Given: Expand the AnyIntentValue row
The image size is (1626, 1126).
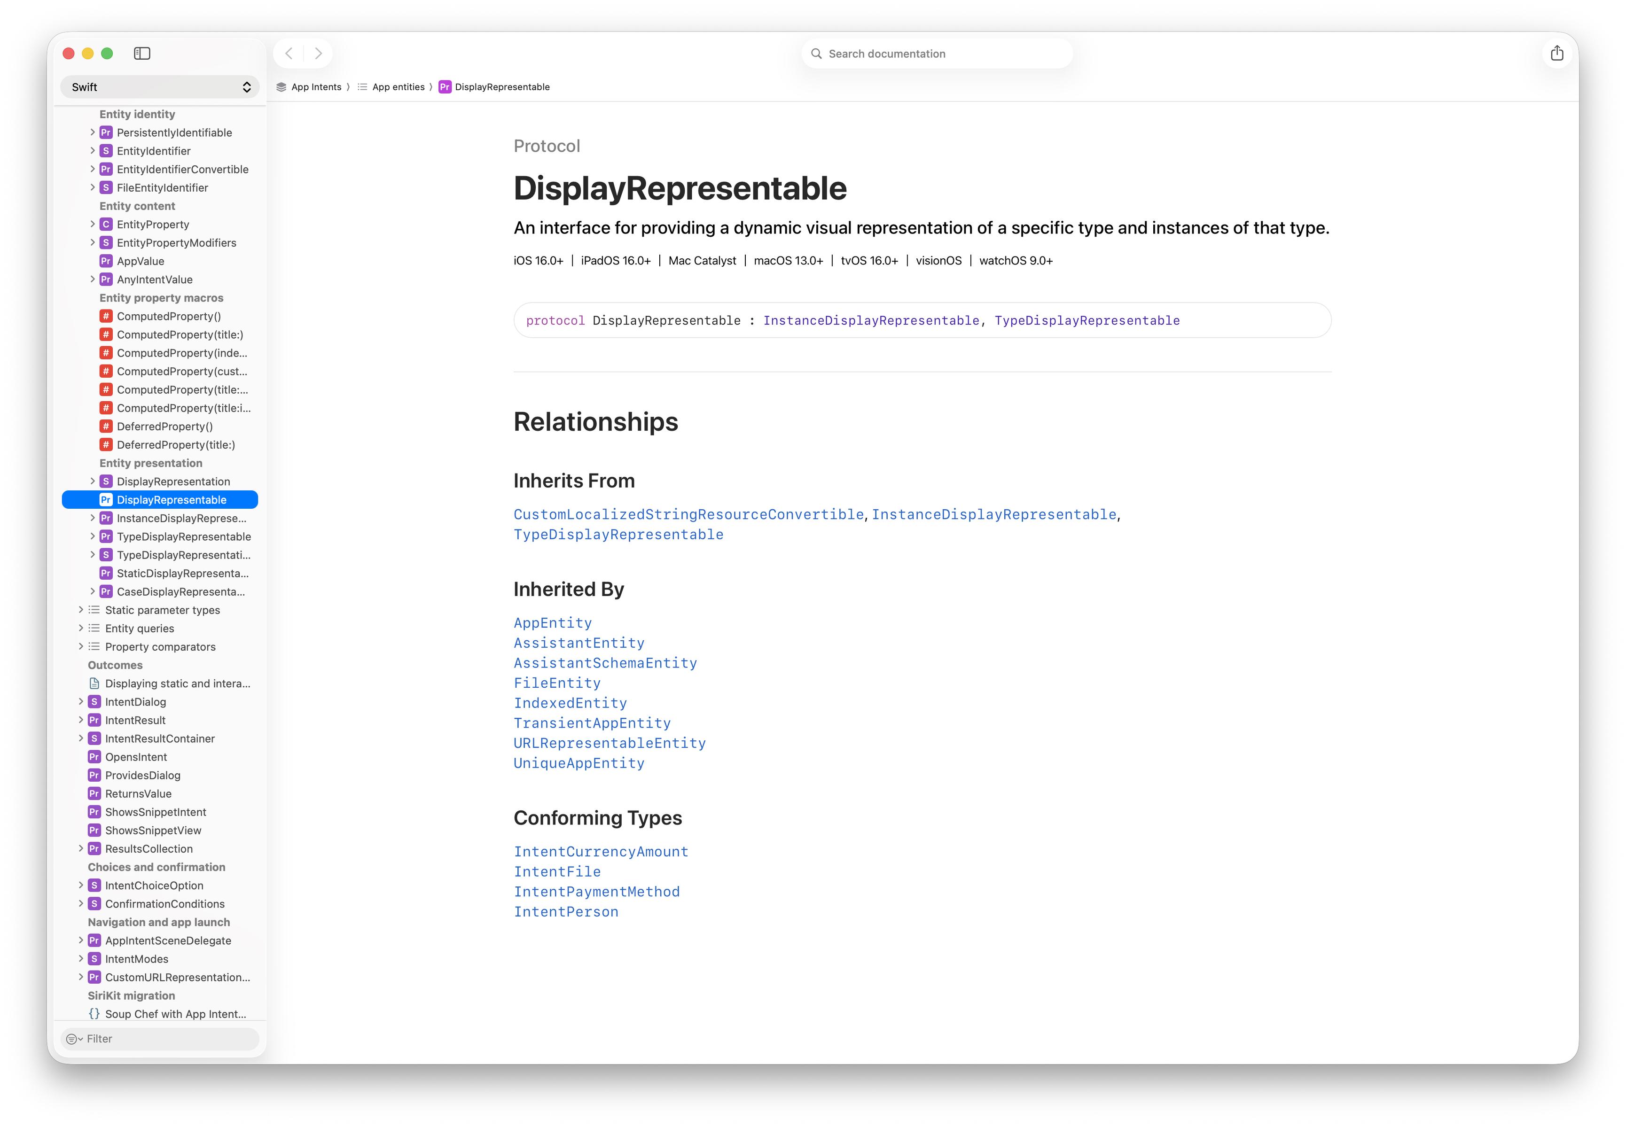Looking at the screenshot, I should (93, 279).
